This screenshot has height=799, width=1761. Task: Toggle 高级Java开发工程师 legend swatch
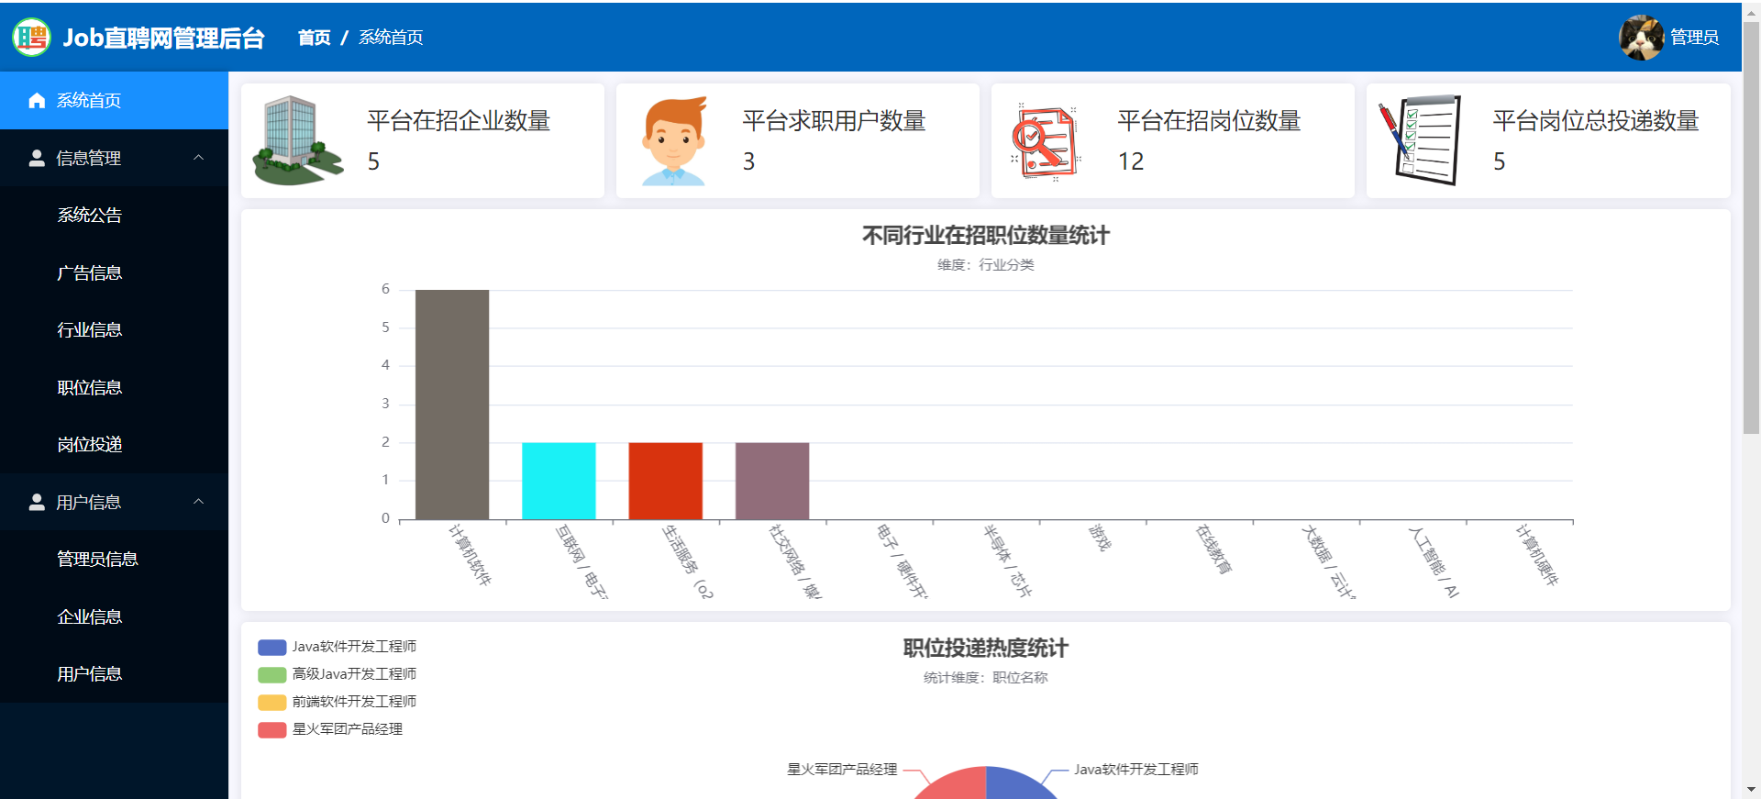(272, 675)
